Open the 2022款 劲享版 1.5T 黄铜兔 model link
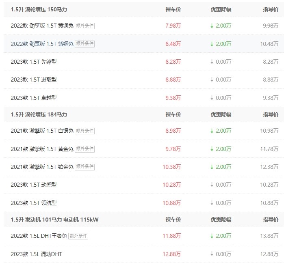Image resolution: width=284 pixels, height=265 pixels. (42, 26)
